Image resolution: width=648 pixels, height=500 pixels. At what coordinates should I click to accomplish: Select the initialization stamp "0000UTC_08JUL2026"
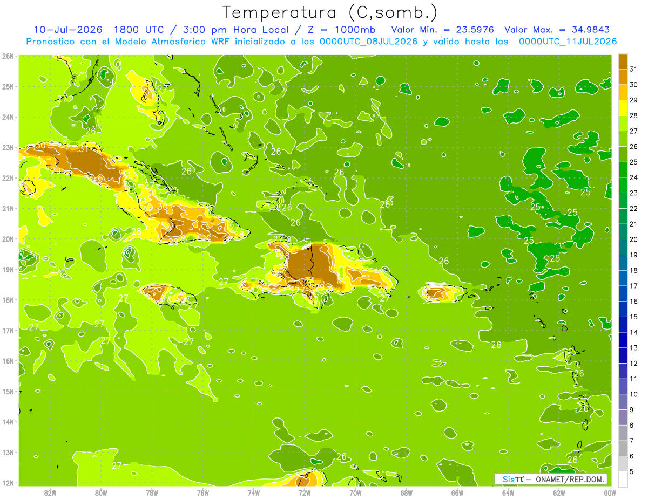coord(368,42)
